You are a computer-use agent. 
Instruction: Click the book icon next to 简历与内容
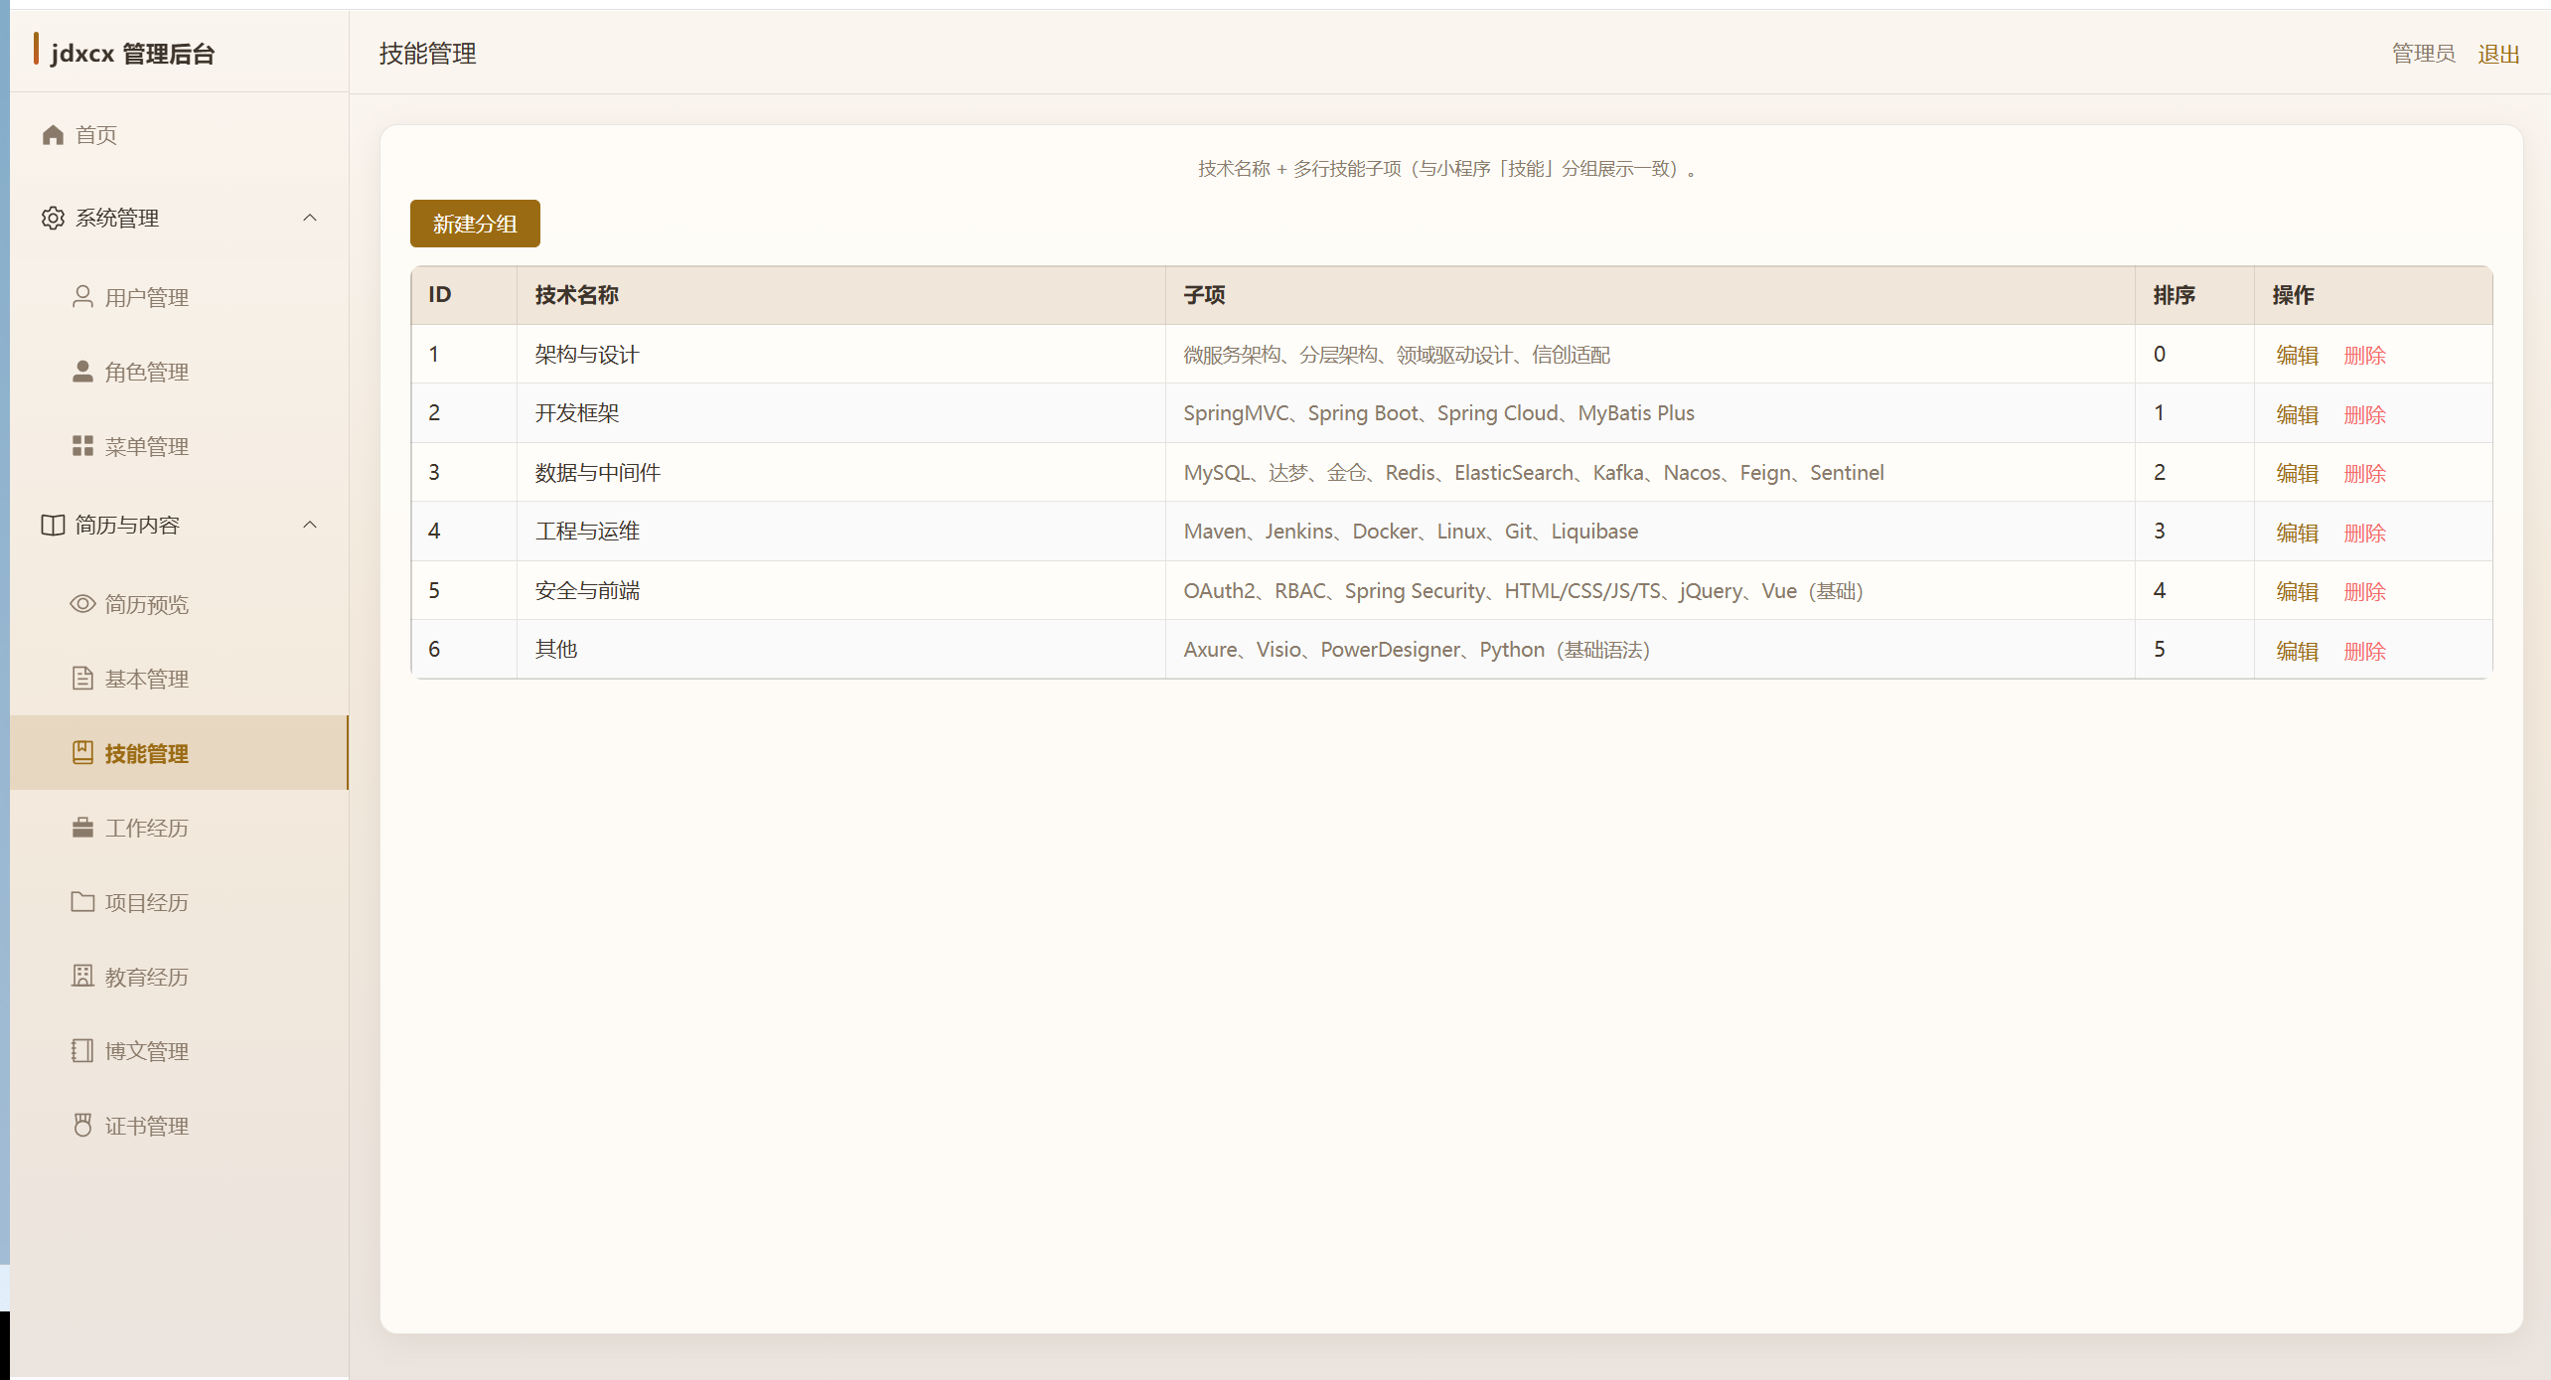(53, 526)
